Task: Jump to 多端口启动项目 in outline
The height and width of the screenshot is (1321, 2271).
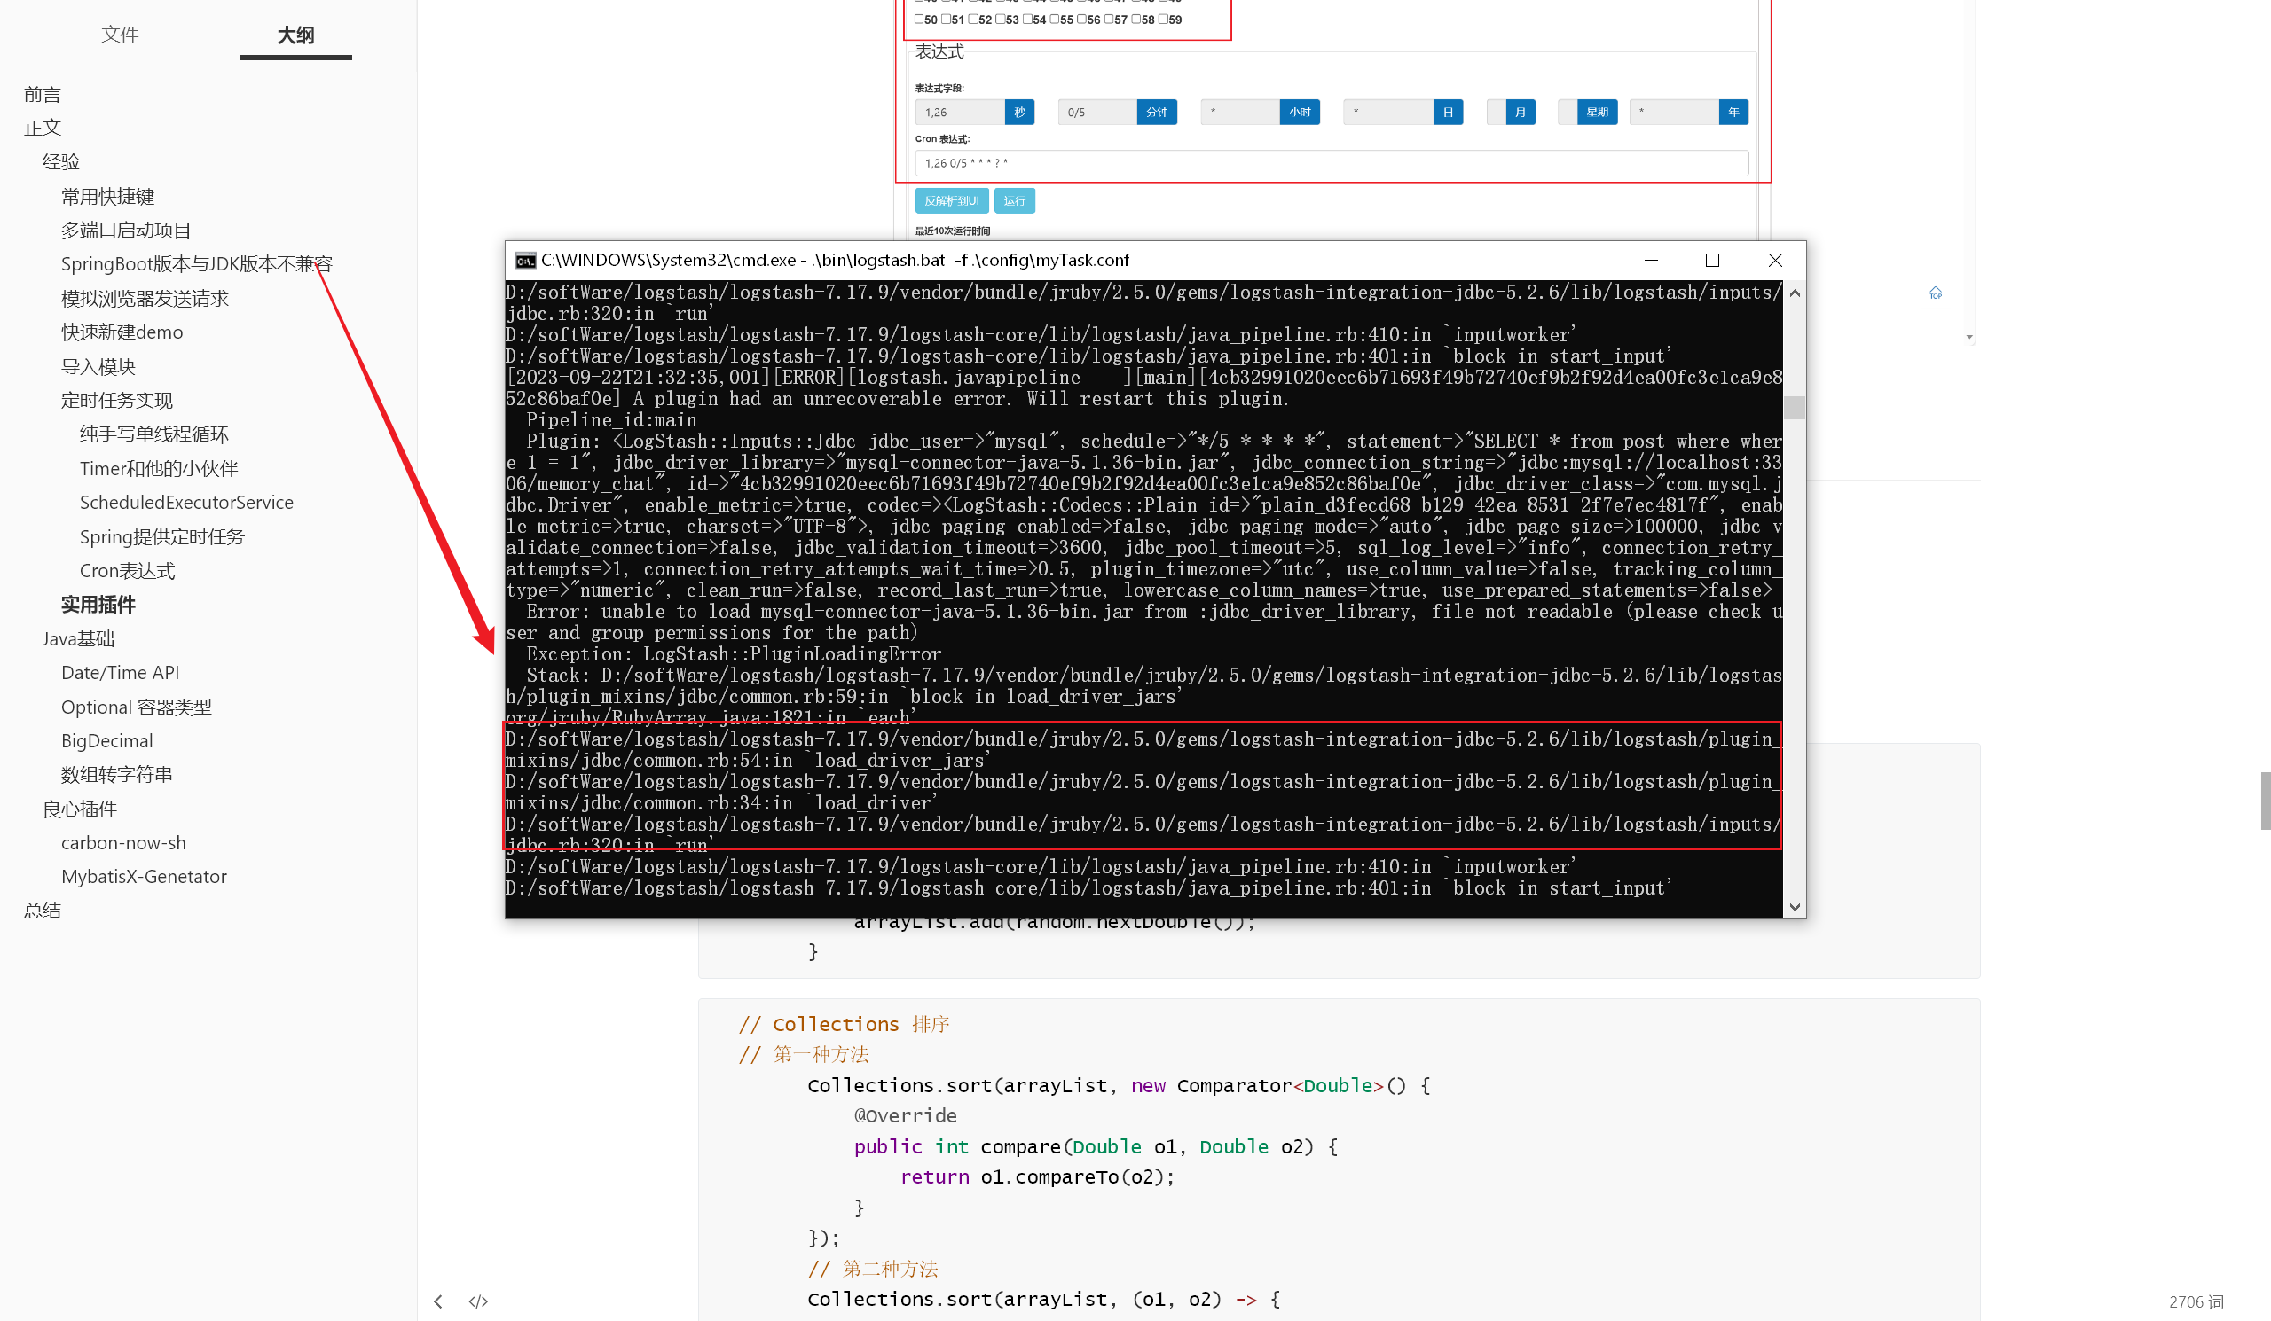Action: tap(126, 231)
